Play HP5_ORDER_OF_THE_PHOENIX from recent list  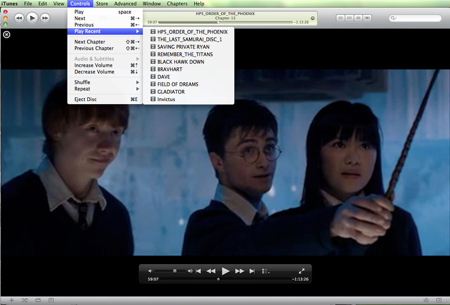(189, 32)
